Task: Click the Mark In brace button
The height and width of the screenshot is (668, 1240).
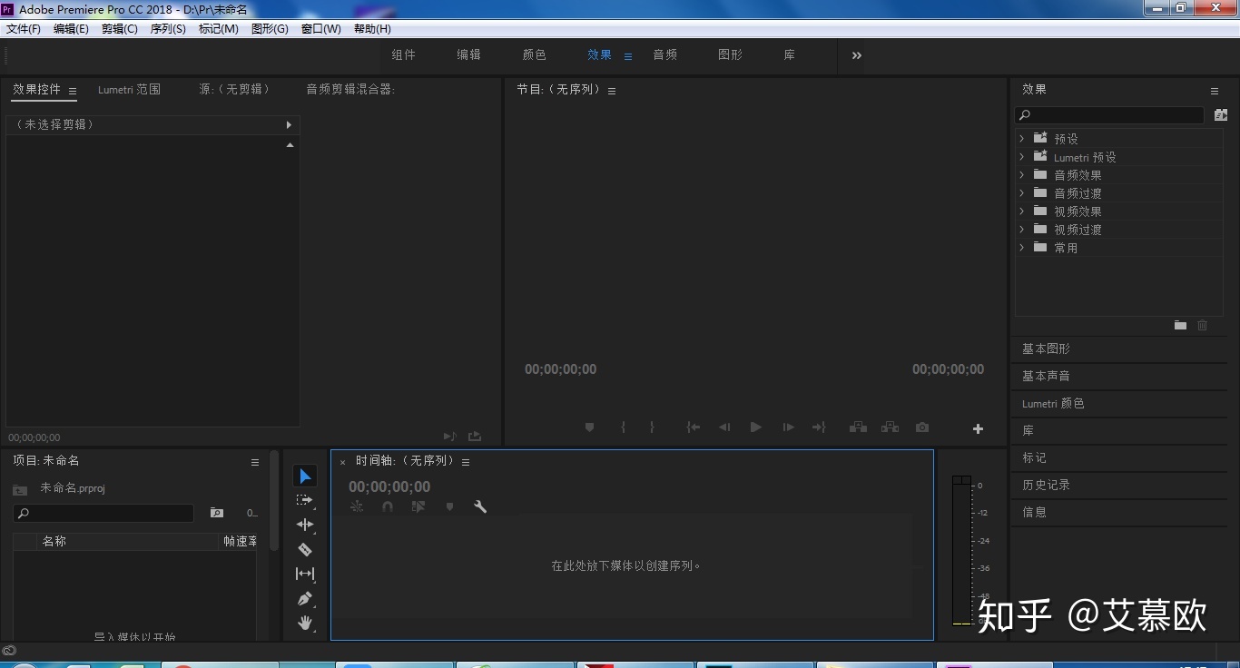Action: (623, 427)
